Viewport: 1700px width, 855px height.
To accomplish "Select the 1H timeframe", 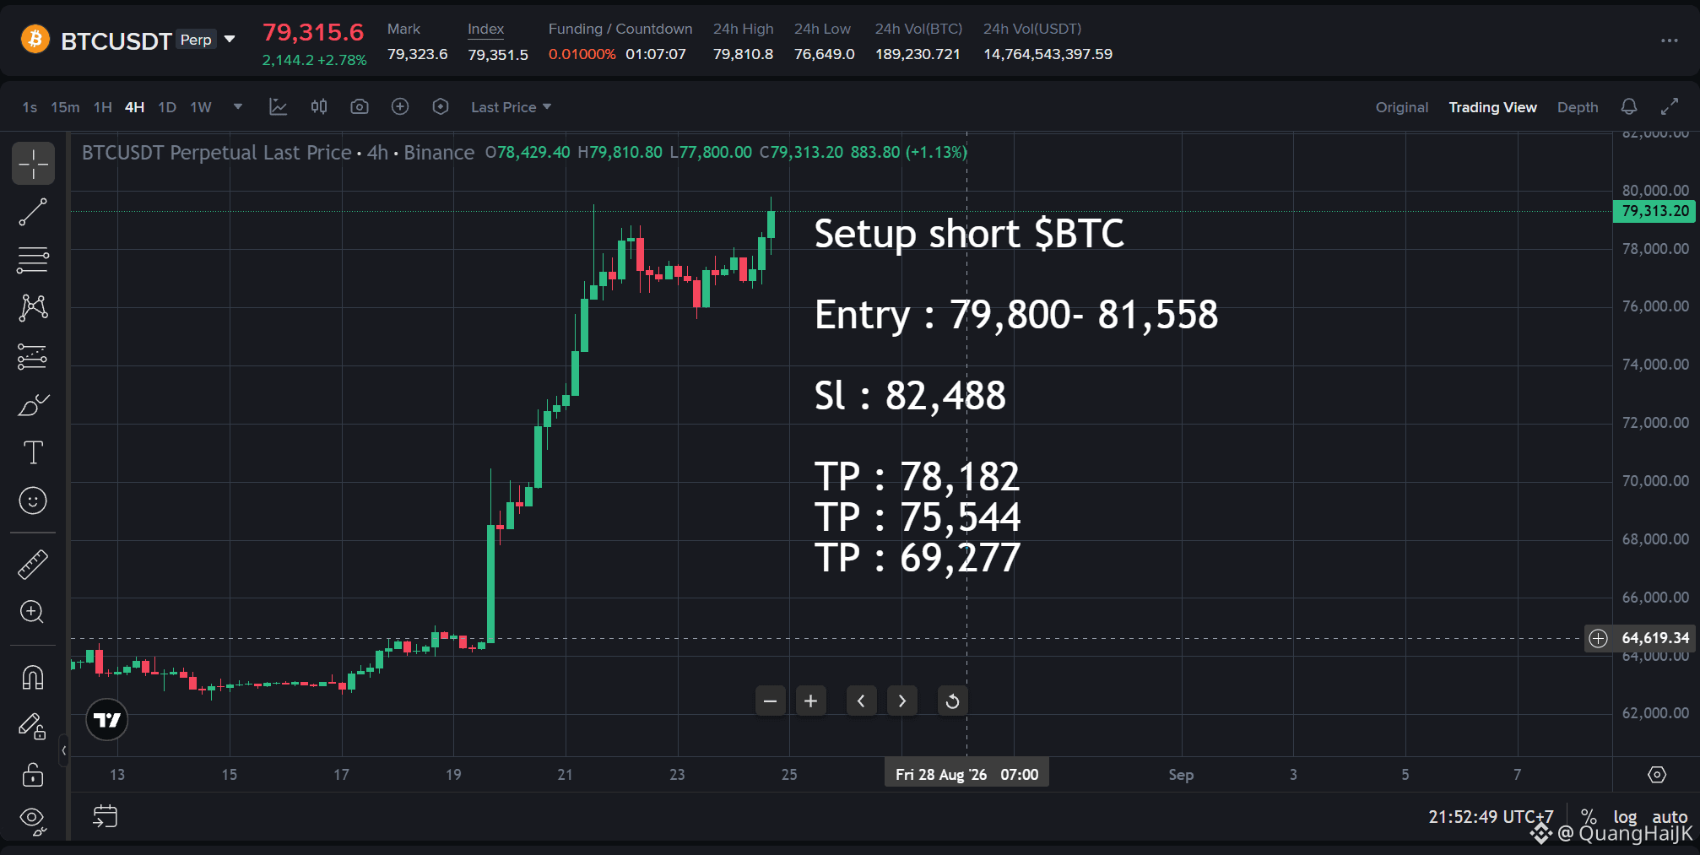I will (103, 107).
